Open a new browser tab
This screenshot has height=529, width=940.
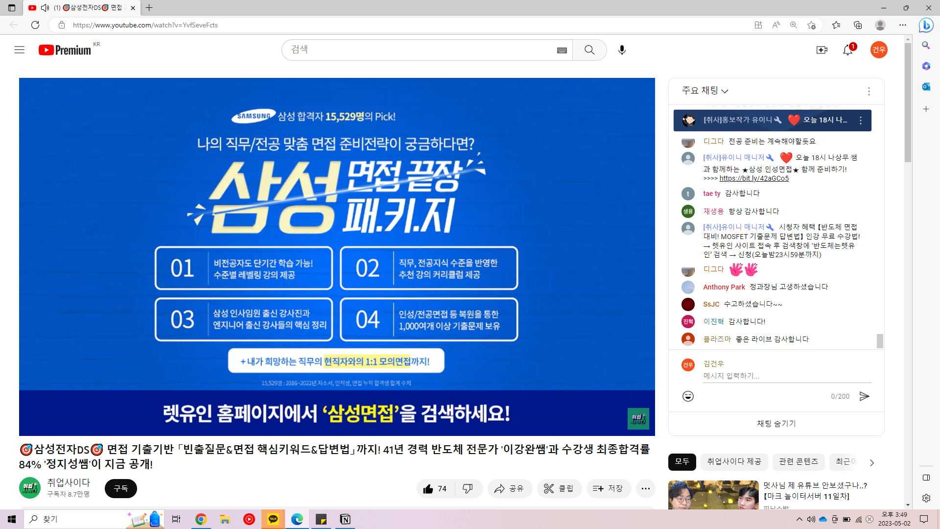149,8
